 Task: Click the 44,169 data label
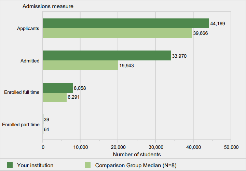218,24
